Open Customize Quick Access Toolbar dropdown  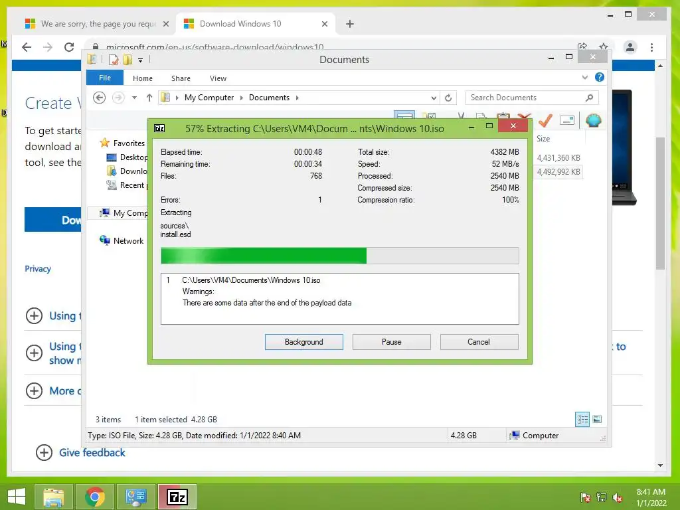click(141, 60)
